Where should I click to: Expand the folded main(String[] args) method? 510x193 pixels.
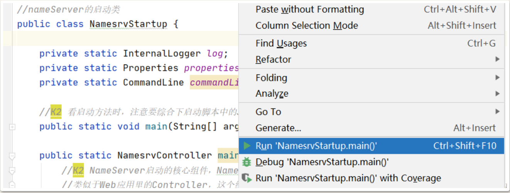point(12,127)
